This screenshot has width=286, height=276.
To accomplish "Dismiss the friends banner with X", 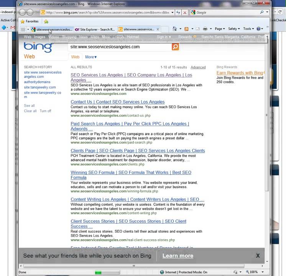I will coord(258,256).
